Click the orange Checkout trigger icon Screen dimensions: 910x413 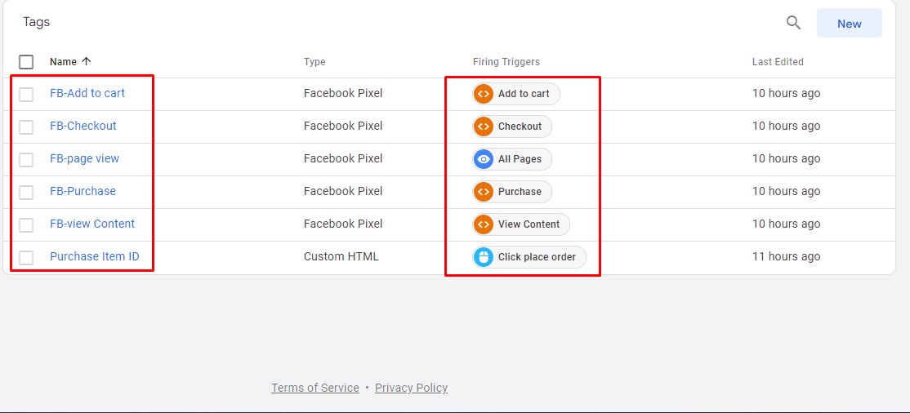pos(484,127)
